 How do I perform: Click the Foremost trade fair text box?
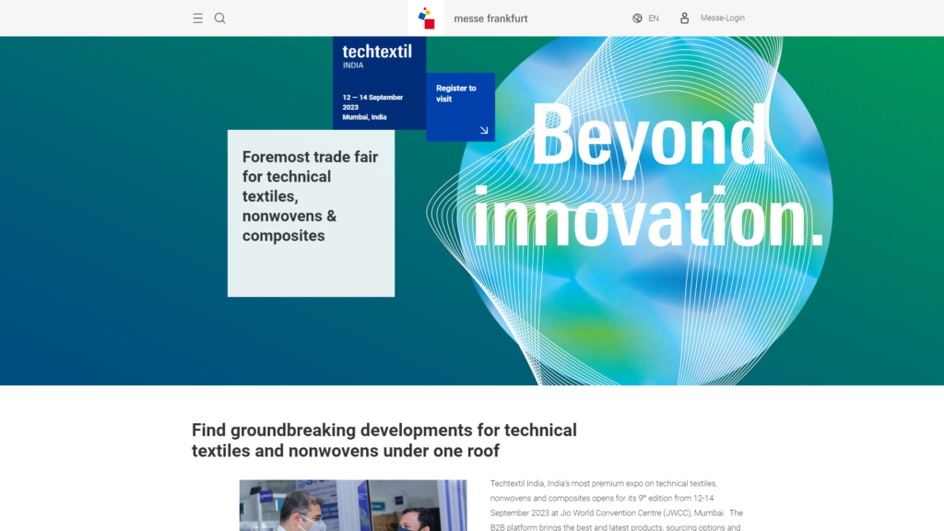click(x=312, y=213)
